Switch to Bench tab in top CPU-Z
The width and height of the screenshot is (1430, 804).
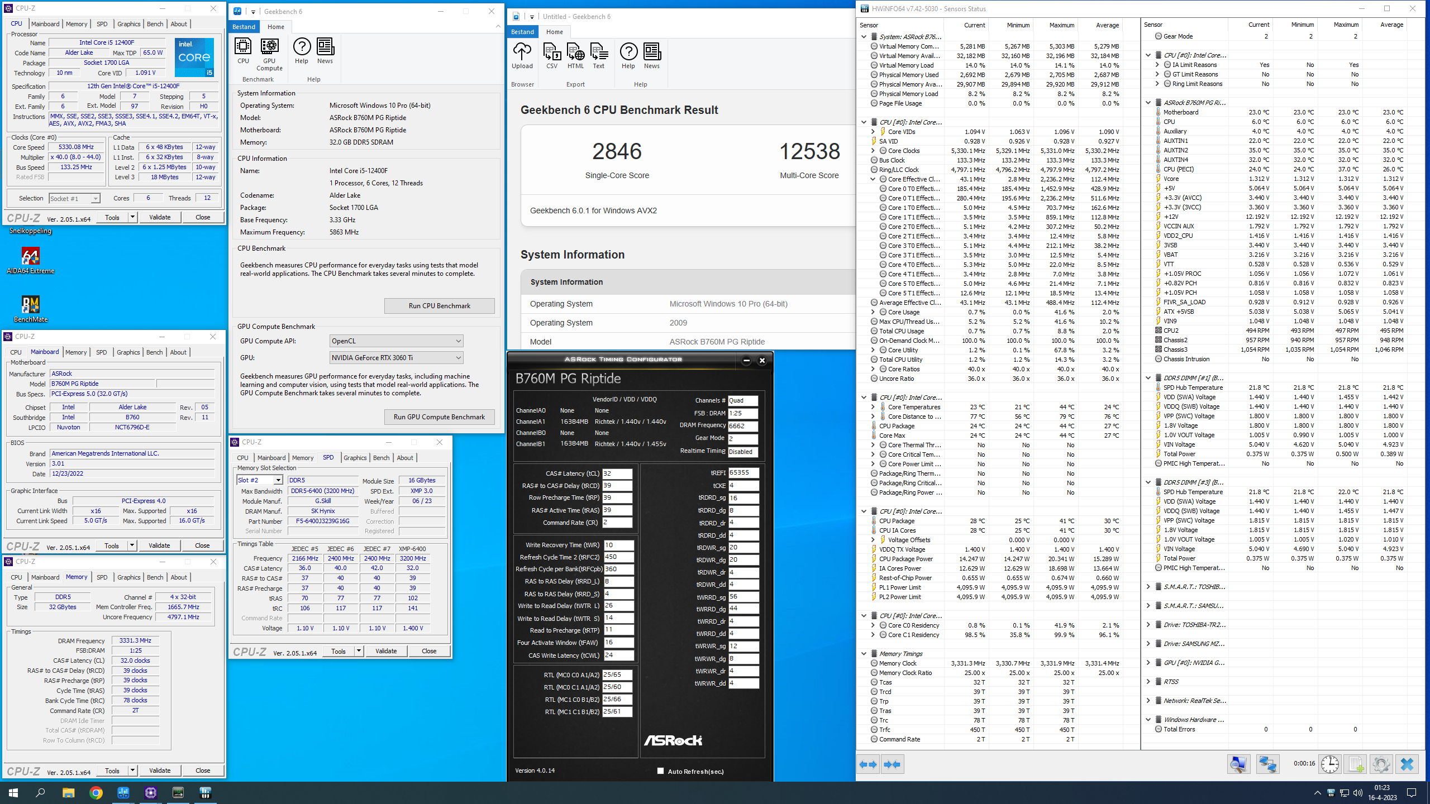click(155, 24)
